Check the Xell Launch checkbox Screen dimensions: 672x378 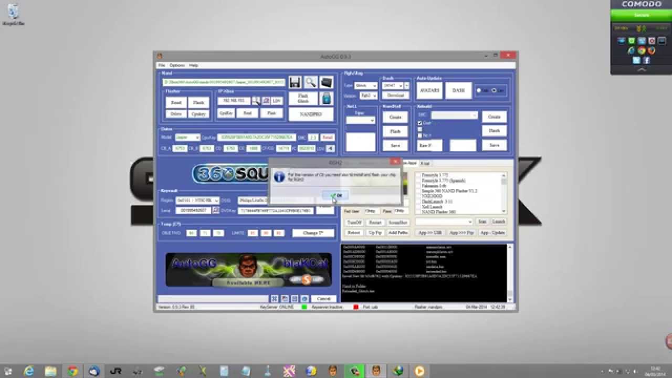pyautogui.click(x=418, y=207)
